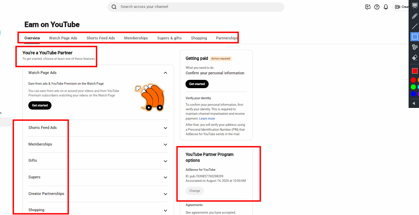Viewport: 419px width, 215px height.
Task: Open the notifications bell
Action: coord(386,7)
